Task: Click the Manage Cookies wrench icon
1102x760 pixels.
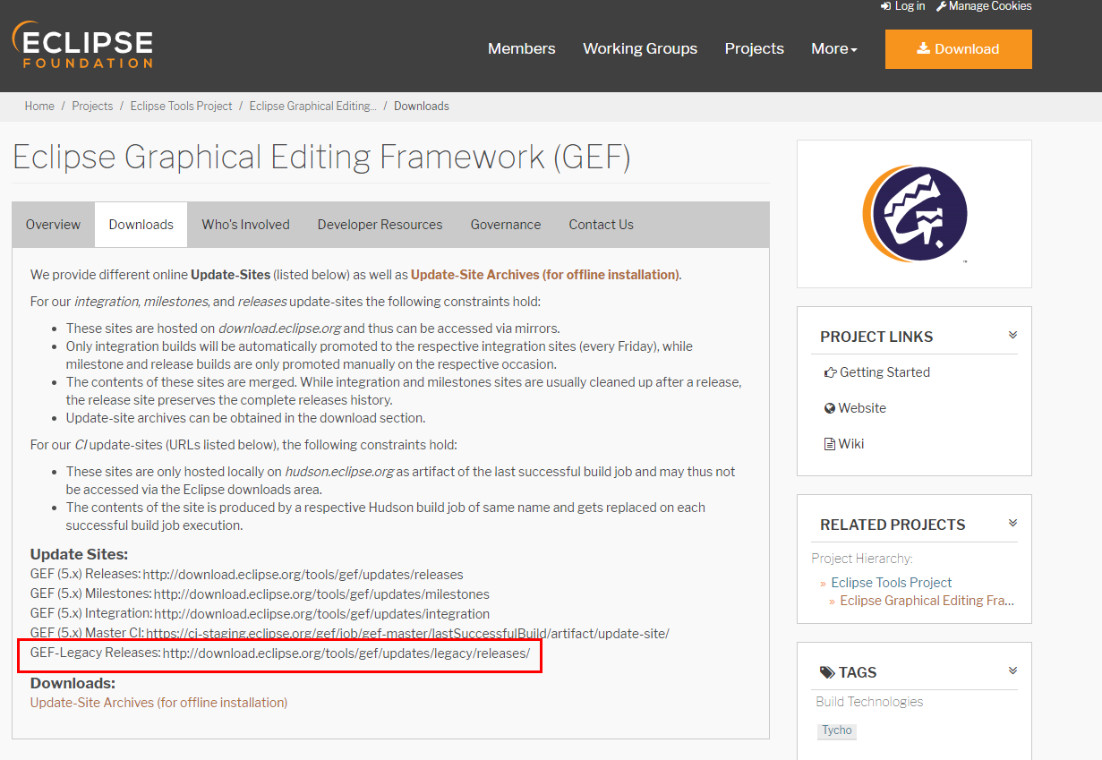Action: [x=941, y=6]
